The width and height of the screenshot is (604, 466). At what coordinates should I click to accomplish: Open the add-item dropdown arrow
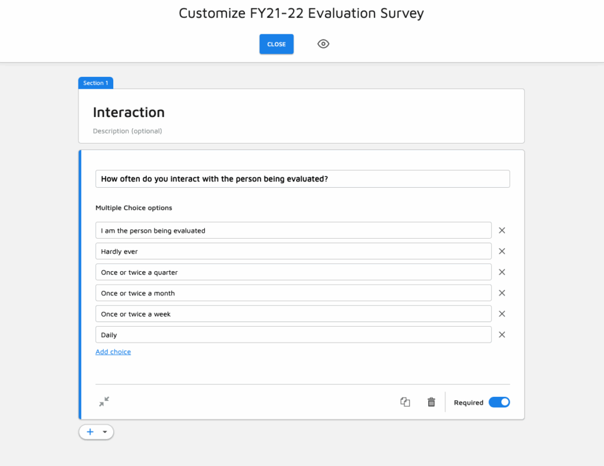pyautogui.click(x=105, y=432)
